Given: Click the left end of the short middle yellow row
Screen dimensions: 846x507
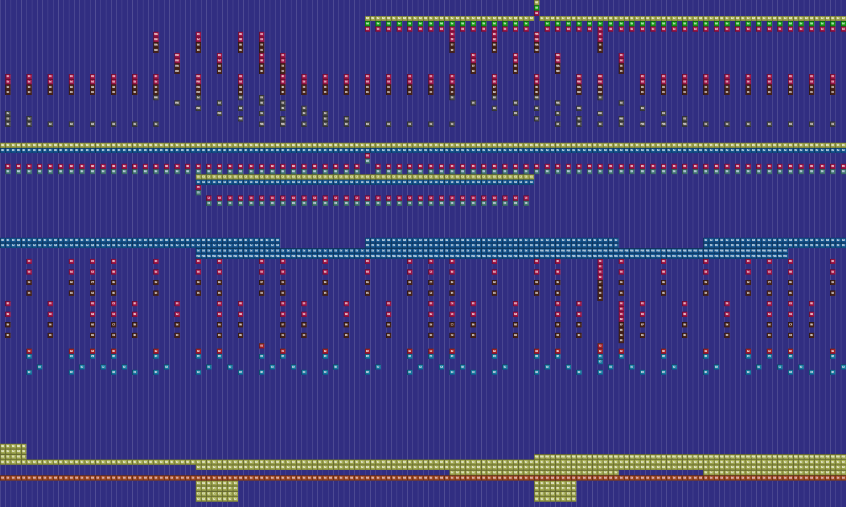Looking at the screenshot, I should (198, 177).
